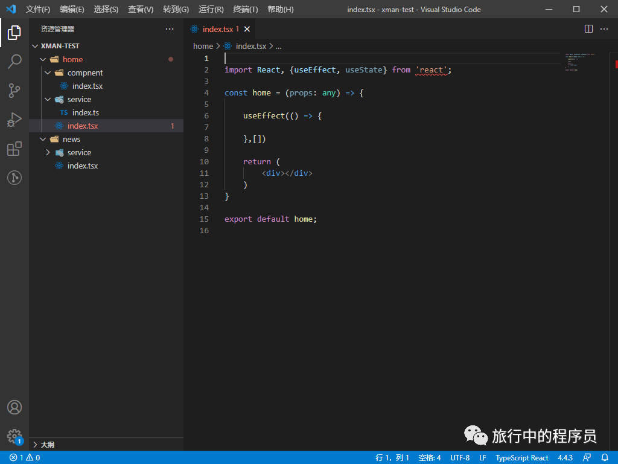Click line number 11 in the gutter
Viewport: 618px width, 464px height.
click(x=204, y=173)
